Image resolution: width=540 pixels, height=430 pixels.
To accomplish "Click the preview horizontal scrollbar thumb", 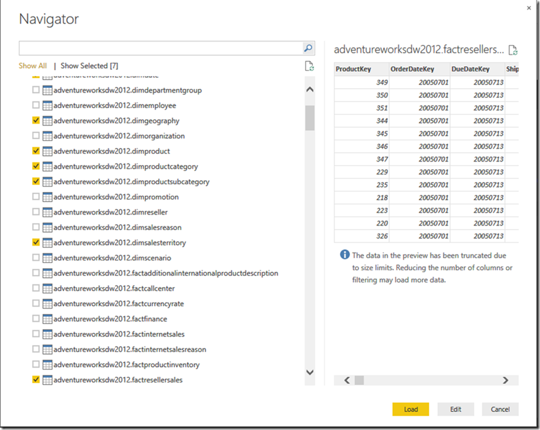I will pyautogui.click(x=359, y=381).
